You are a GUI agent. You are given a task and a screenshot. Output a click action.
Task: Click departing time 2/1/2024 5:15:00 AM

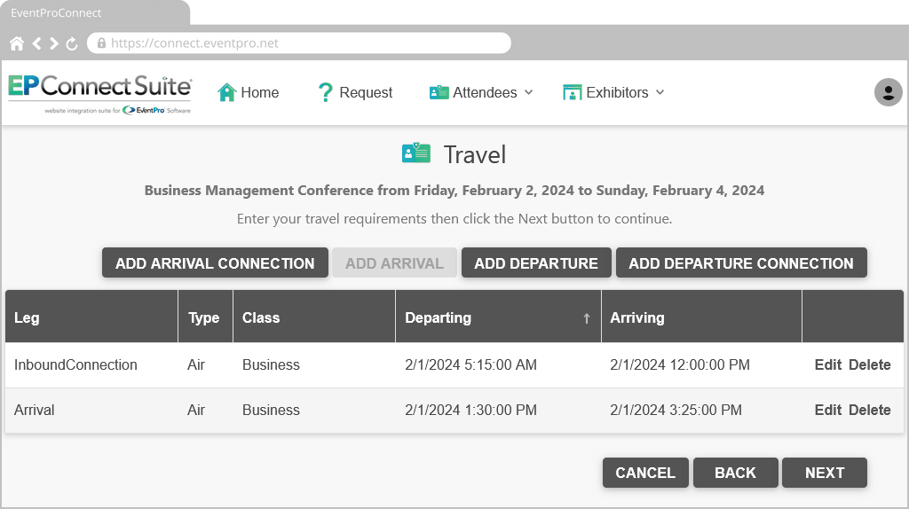point(470,364)
